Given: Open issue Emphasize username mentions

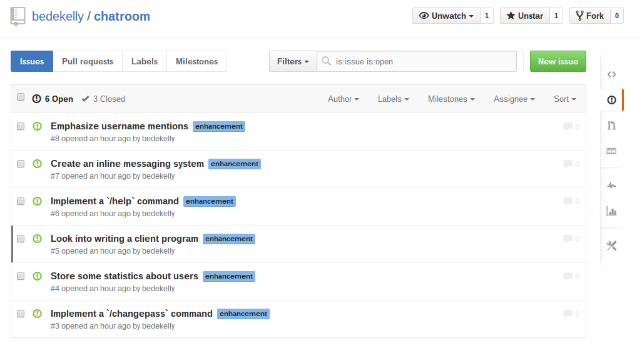Looking at the screenshot, I should tap(120, 126).
